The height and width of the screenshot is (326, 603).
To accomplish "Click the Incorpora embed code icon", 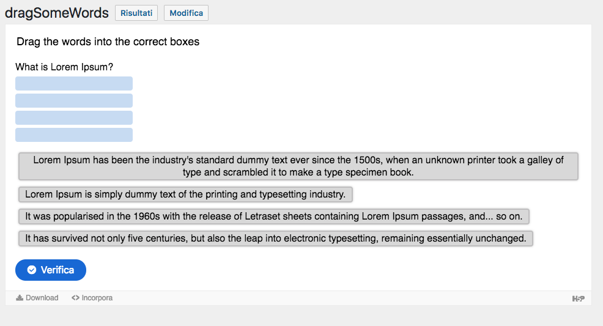I will 75,297.
